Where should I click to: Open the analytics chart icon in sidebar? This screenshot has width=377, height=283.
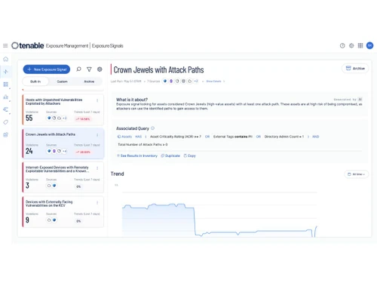(x=6, y=97)
